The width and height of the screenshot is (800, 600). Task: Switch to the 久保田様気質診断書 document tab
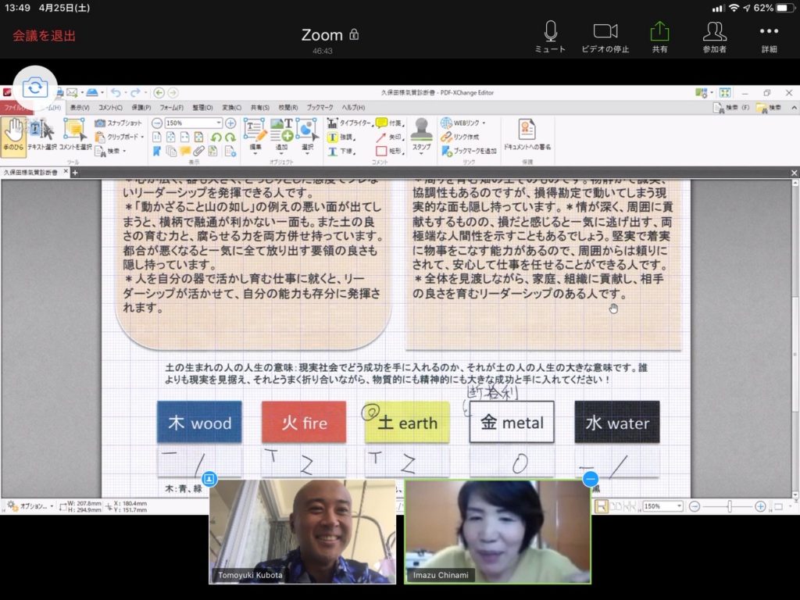(x=31, y=173)
